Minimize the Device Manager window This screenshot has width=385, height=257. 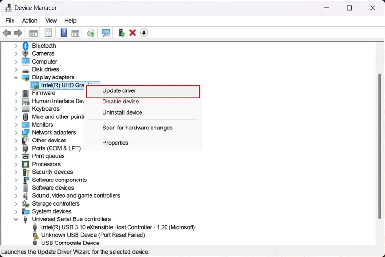coord(327,8)
